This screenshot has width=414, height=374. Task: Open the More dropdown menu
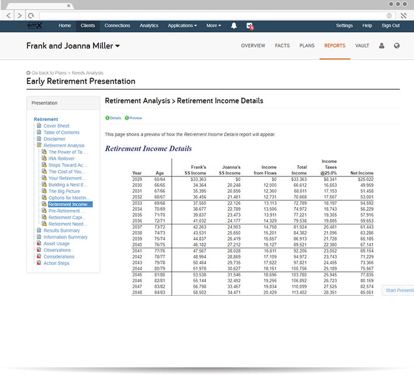coord(213,26)
